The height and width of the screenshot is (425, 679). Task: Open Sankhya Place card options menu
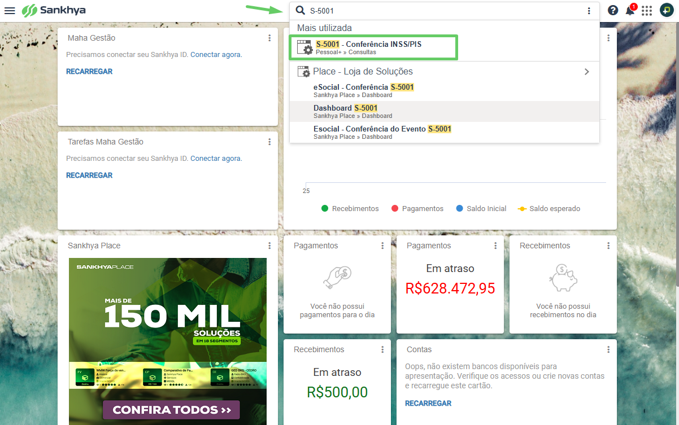(269, 246)
